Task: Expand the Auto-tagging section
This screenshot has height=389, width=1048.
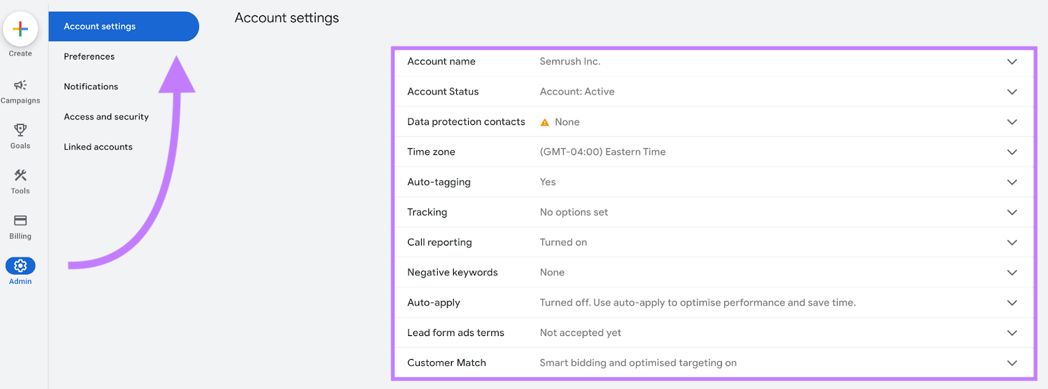Action: tap(1012, 182)
